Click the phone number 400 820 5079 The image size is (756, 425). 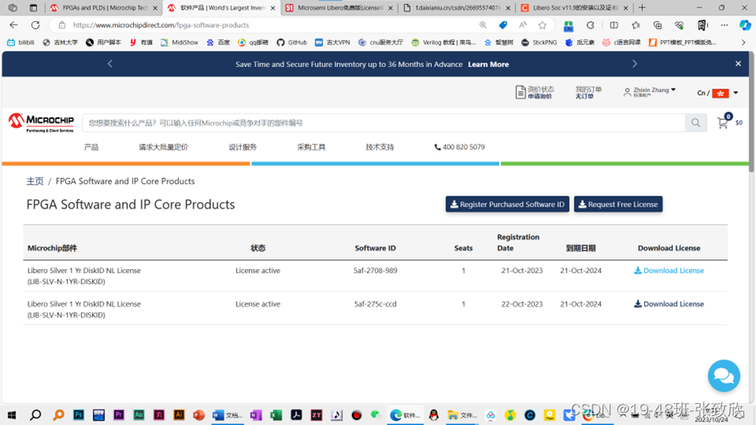tap(460, 147)
